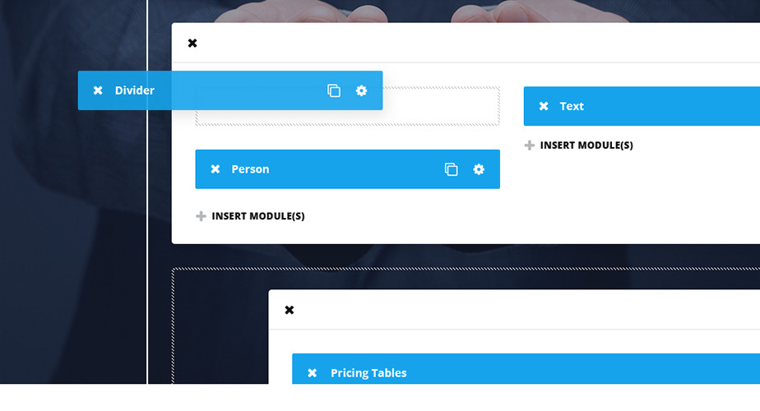Clone the Person module
The height and width of the screenshot is (411, 760).
452,169
